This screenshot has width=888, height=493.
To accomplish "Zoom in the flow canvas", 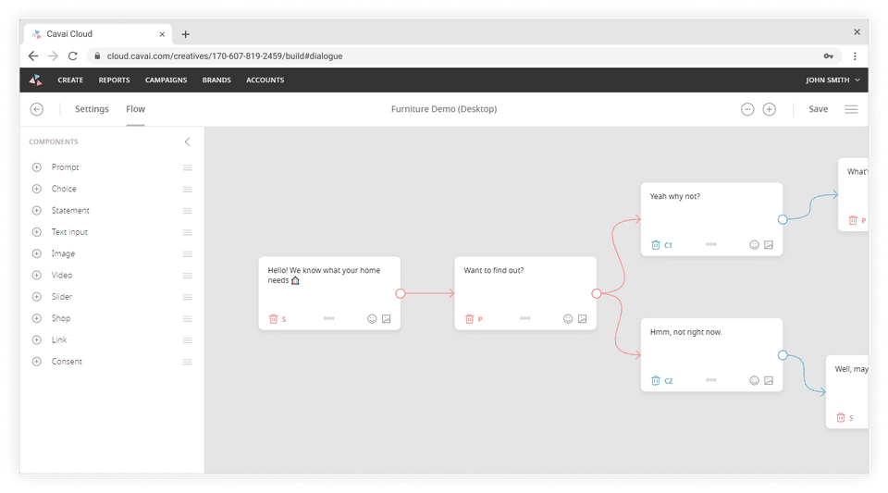I will tap(769, 109).
